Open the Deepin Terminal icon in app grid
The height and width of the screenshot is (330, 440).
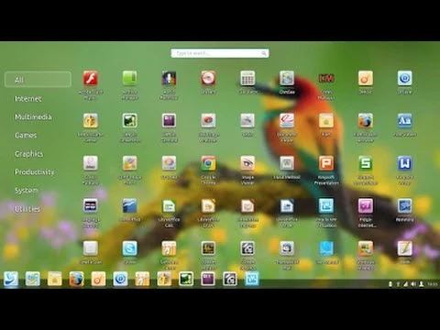point(169,121)
